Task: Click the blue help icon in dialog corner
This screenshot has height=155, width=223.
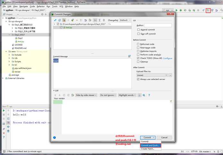Action: click(55, 137)
